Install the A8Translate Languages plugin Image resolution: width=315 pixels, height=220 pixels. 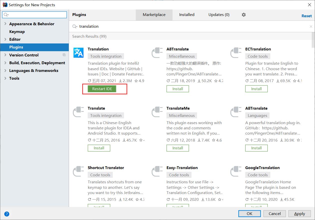pos(256,148)
